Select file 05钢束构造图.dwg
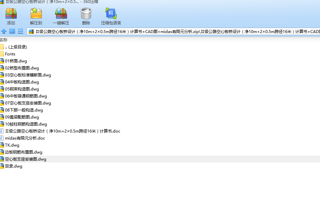The image size is (320, 213). [x=22, y=89]
